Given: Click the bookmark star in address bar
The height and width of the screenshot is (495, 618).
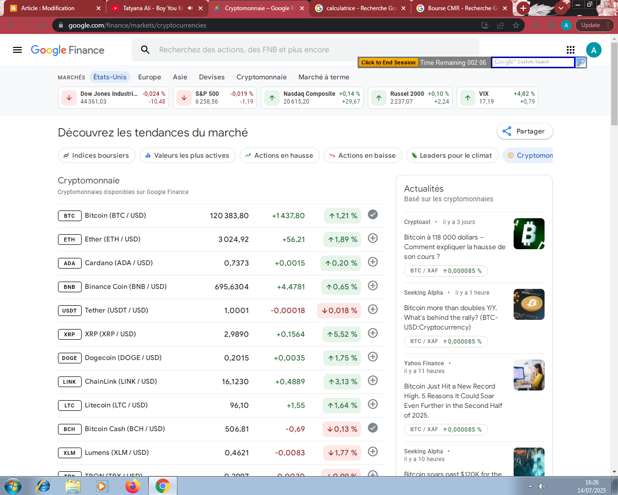Looking at the screenshot, I should point(516,25).
